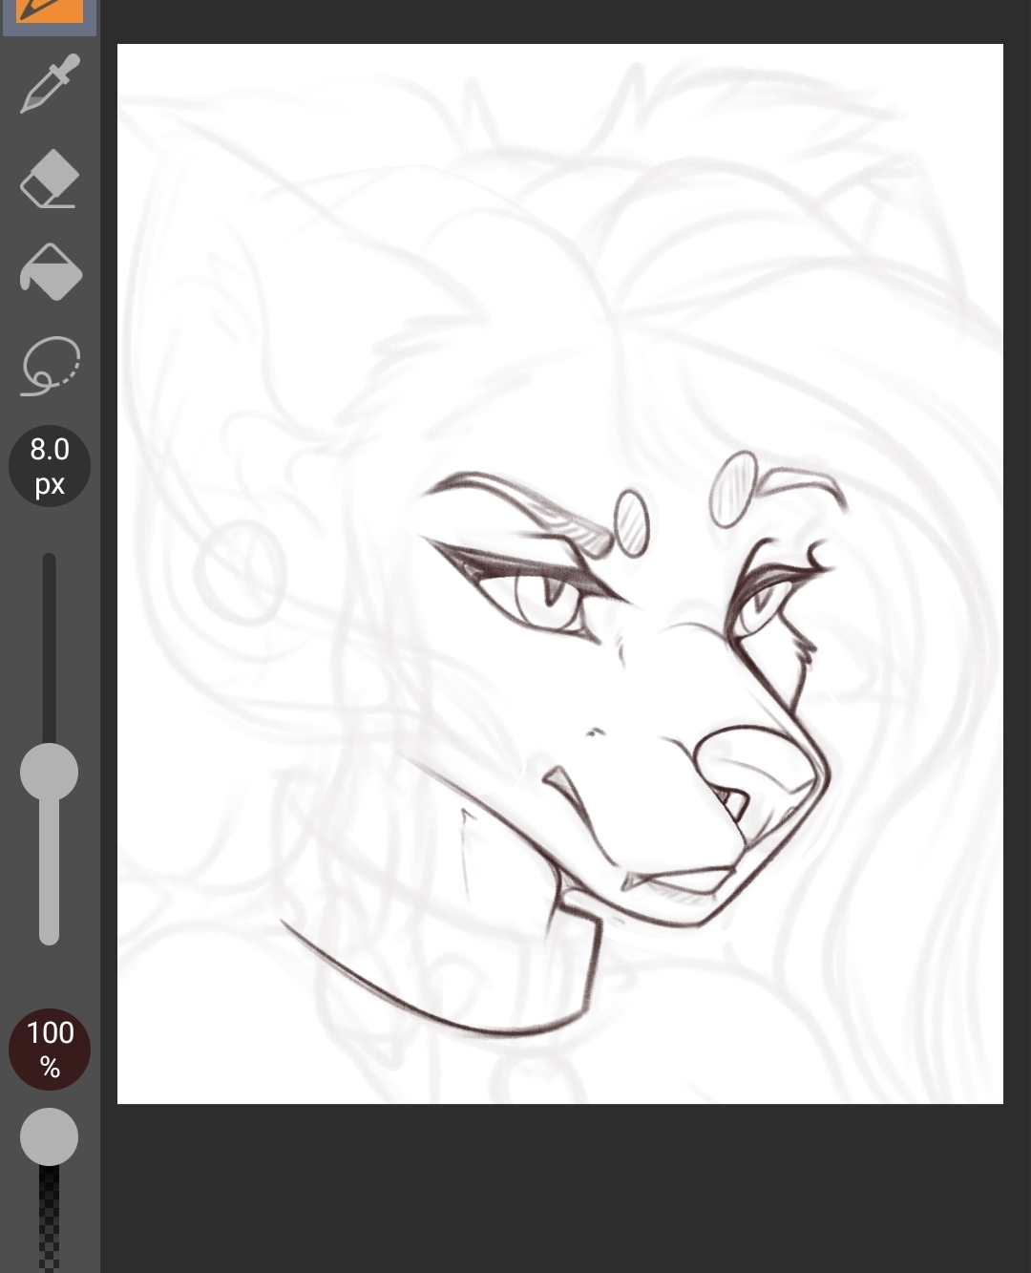Tap the 100 % opacity indicator
1031x1273 pixels.
click(50, 1049)
